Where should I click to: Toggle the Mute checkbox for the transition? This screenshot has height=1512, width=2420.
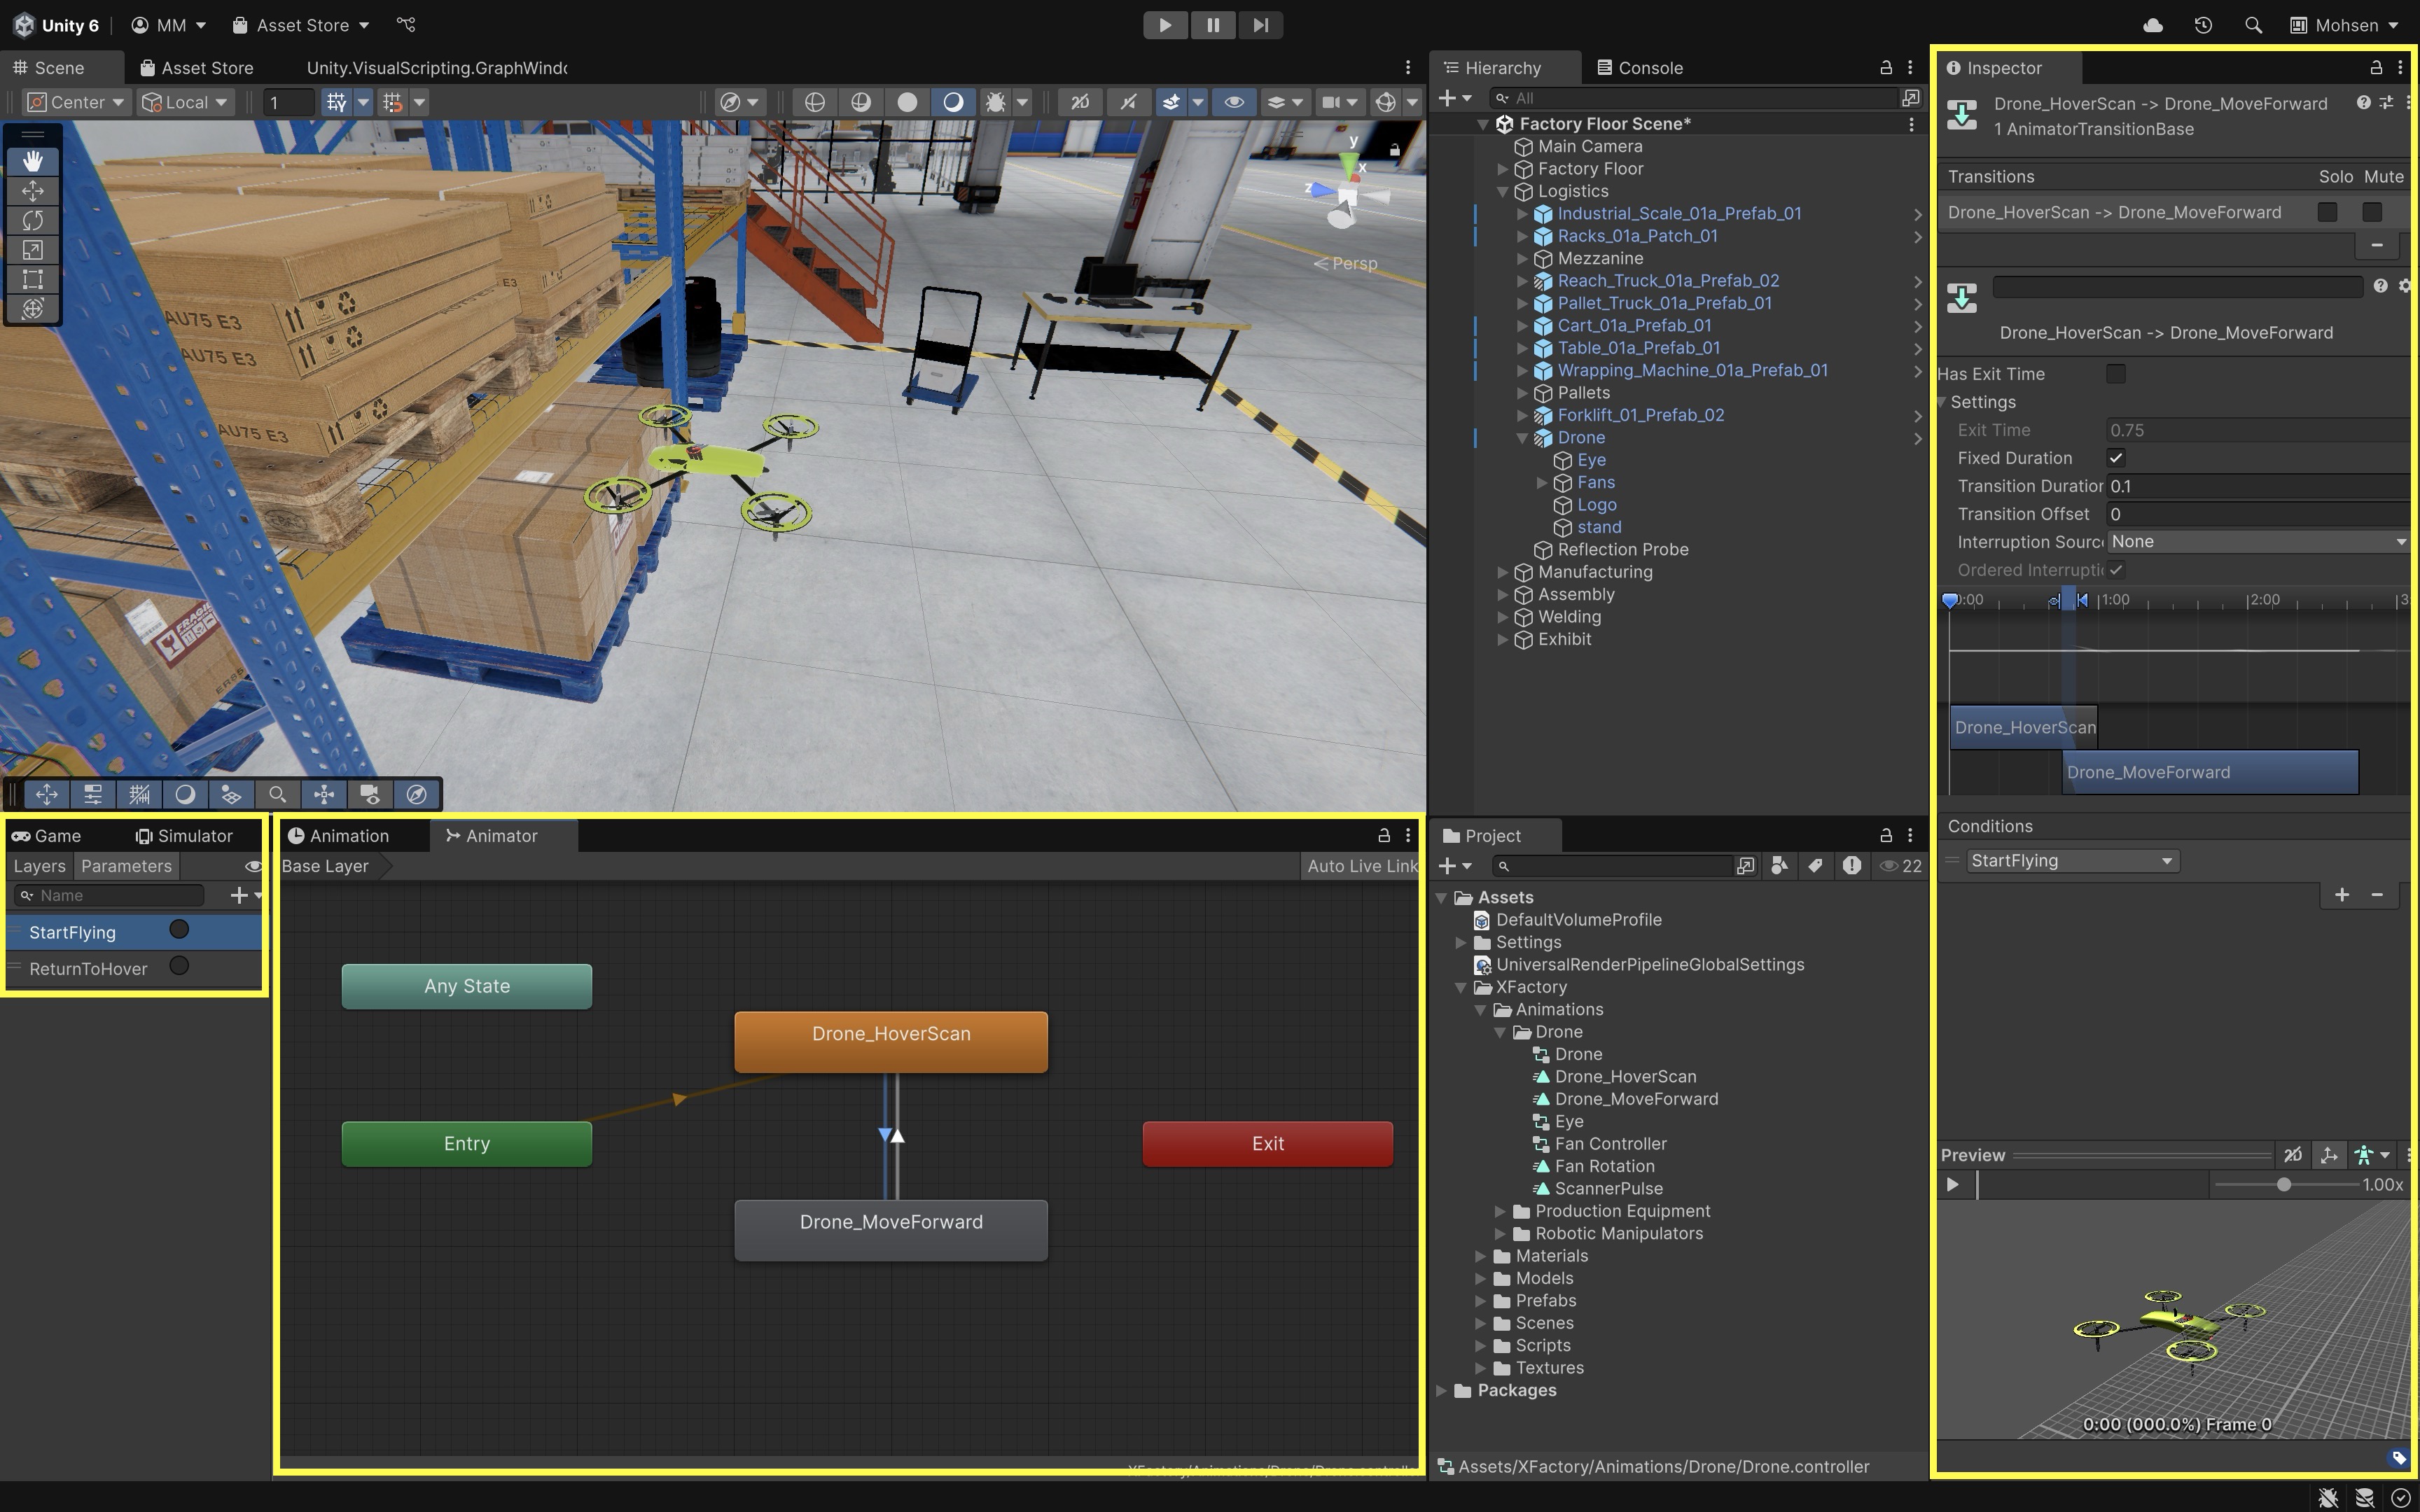pos(2371,212)
